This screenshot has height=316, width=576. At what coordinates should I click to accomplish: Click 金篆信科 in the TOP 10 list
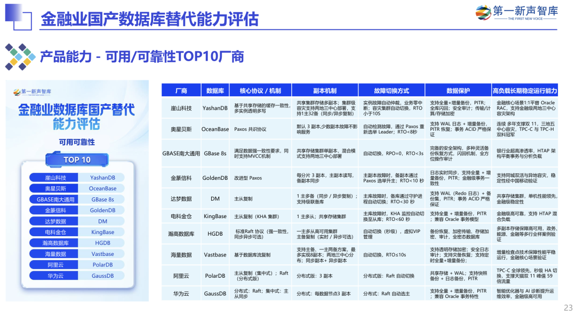(54, 210)
